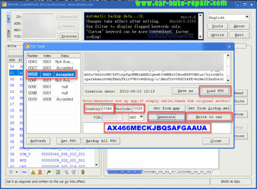Image resolution: width=257 pixels, height=189 pixels.
Task: Click the Index column header
Action: pyautogui.click(x=47, y=56)
